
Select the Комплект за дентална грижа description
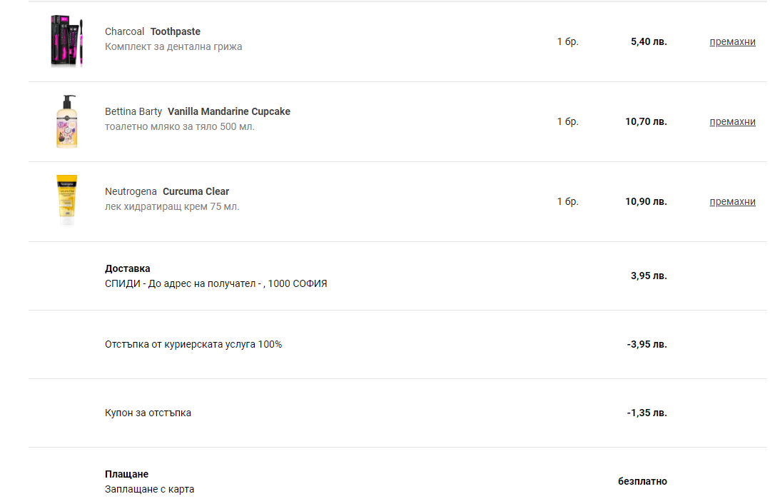(173, 46)
